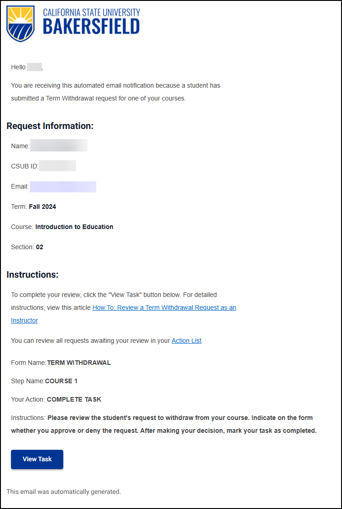Select the COMPLETE TASK action text
The width and height of the screenshot is (342, 509).
click(75, 399)
